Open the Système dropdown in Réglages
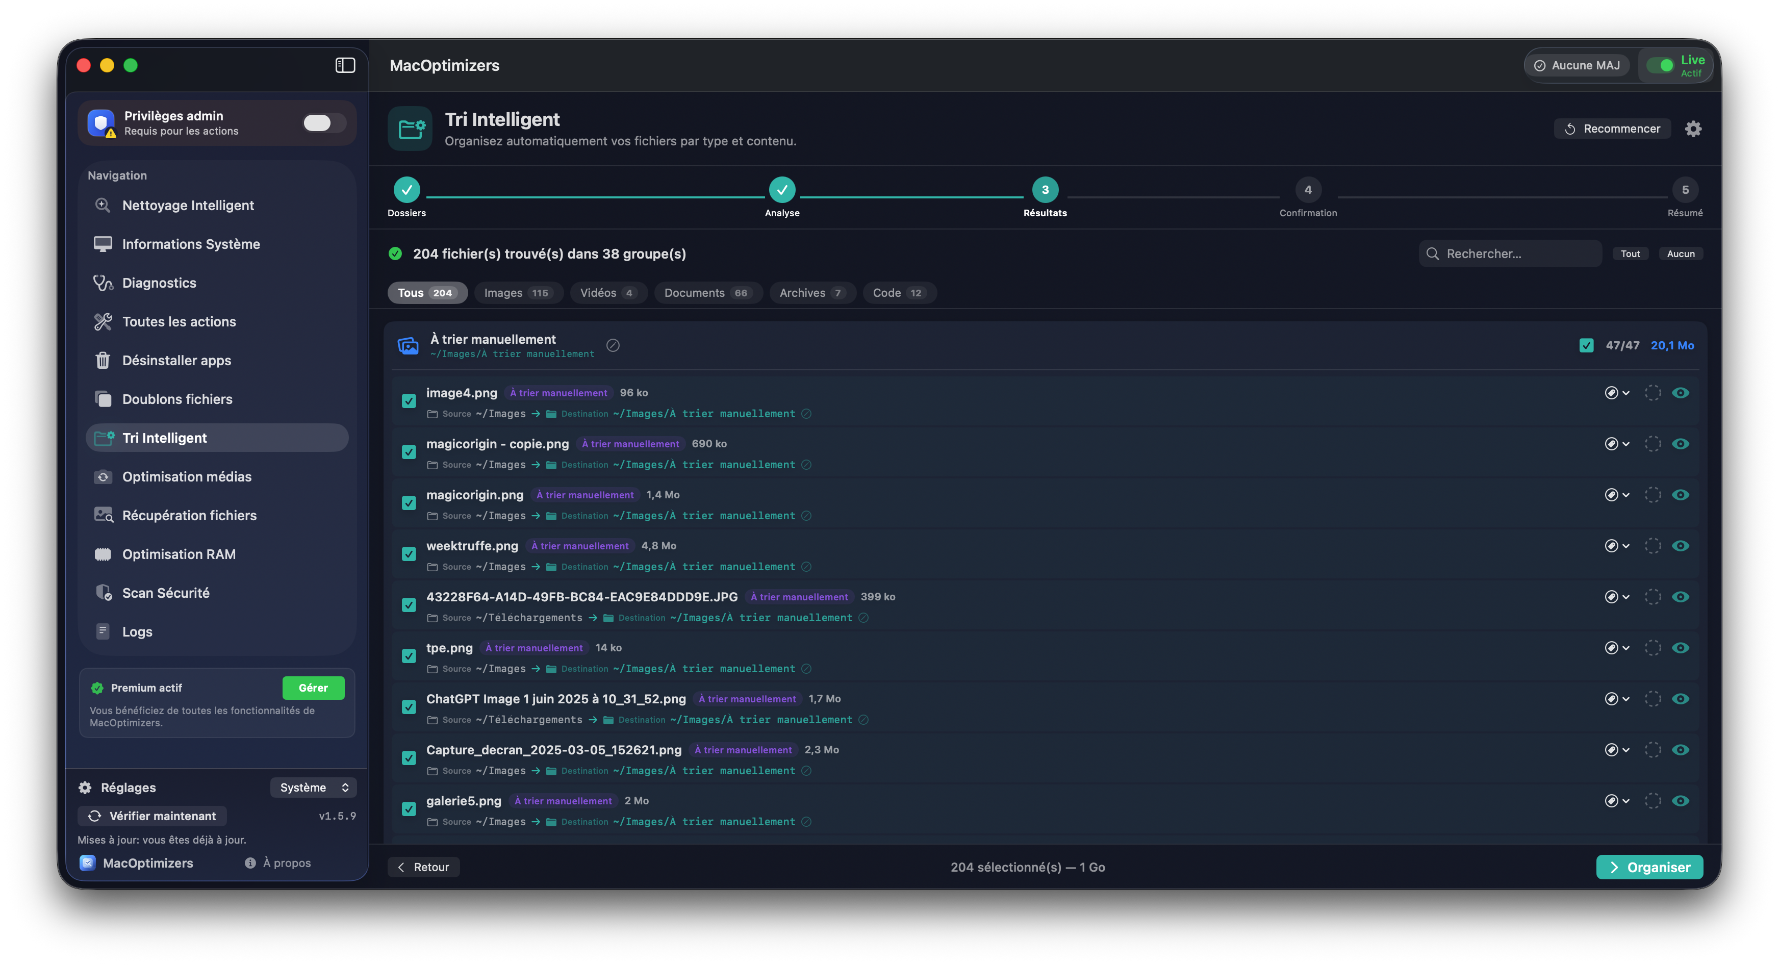The image size is (1779, 965). 314,787
